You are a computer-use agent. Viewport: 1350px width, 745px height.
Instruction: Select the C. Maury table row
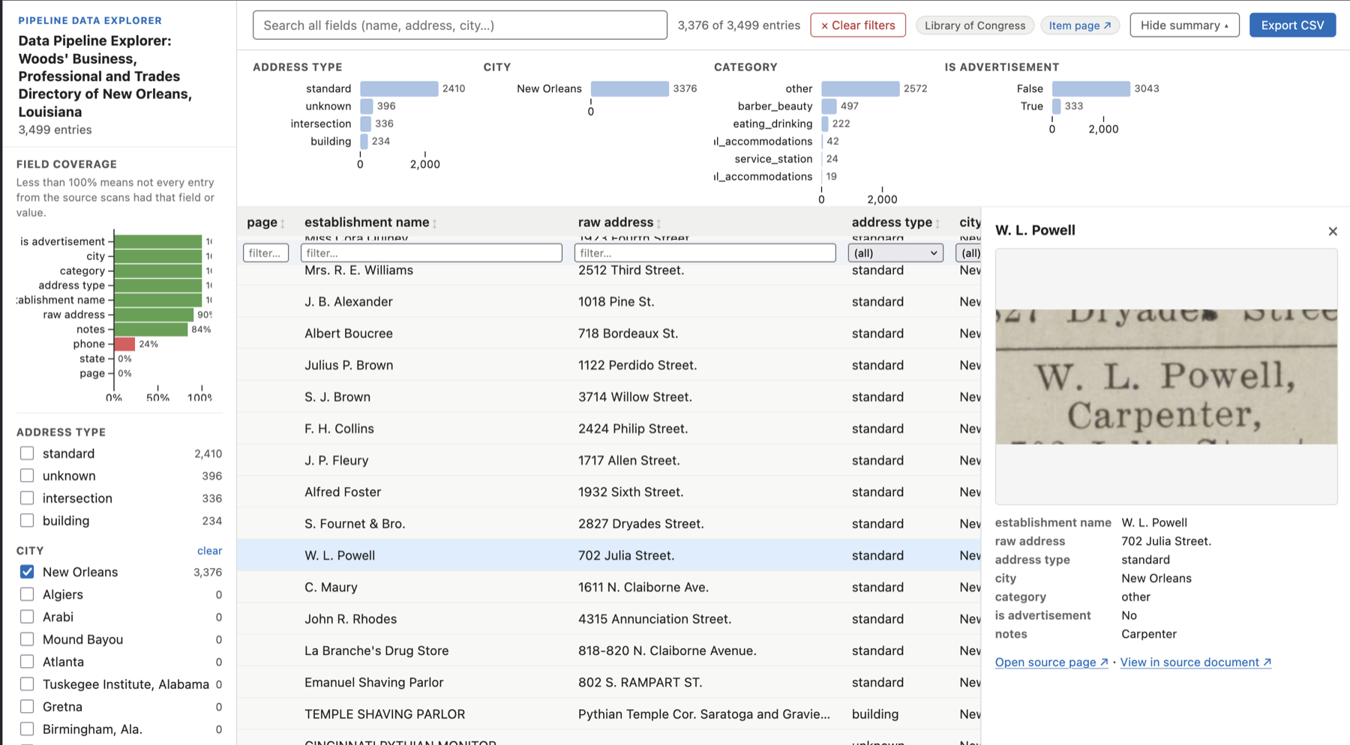[525, 587]
